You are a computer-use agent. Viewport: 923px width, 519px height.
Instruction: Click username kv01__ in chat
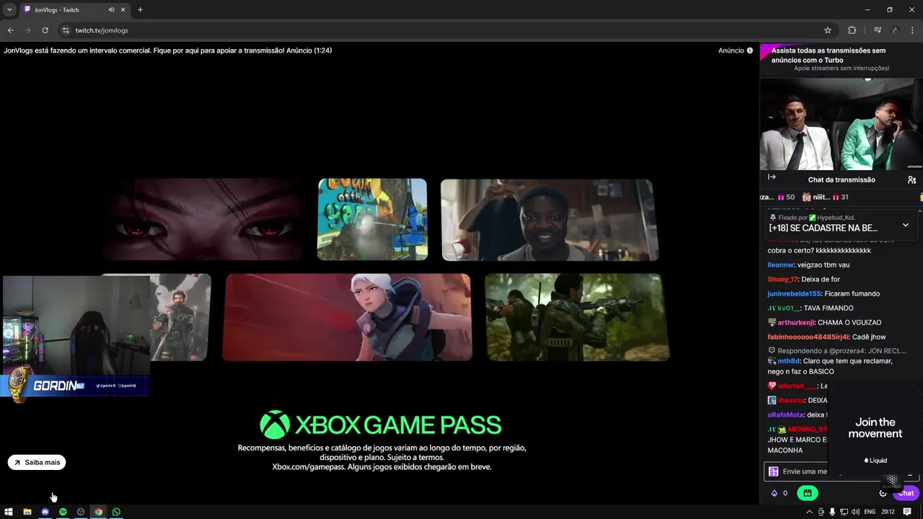tap(789, 308)
